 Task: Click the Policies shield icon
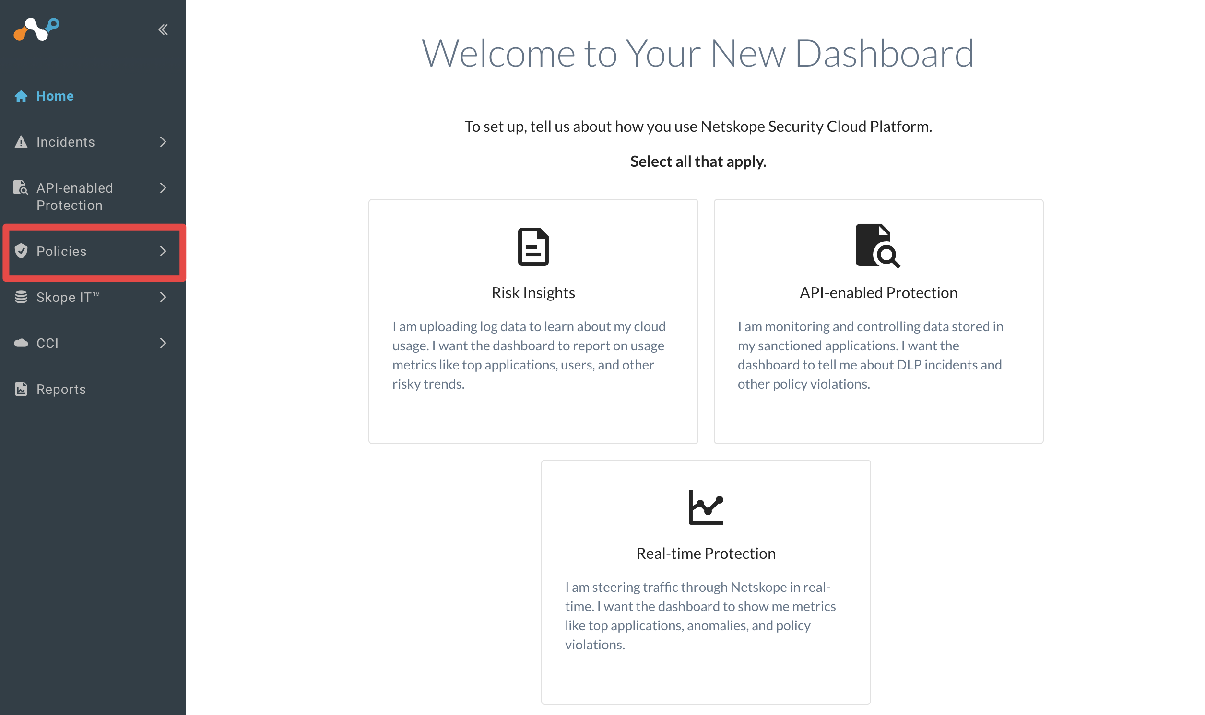tap(21, 251)
